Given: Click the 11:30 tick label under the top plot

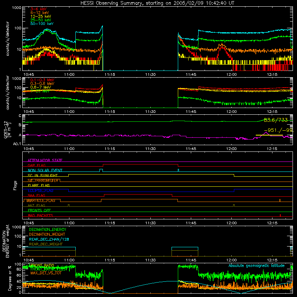Looking at the screenshot, I should coord(150,75).
